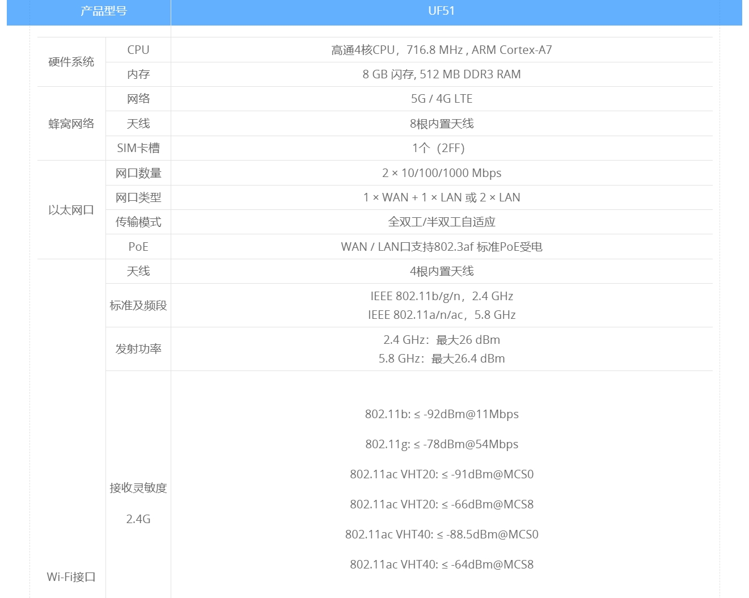Screen dimensions: 749x598
Task: Click the 以太网口 category cell
Action: [x=71, y=210]
